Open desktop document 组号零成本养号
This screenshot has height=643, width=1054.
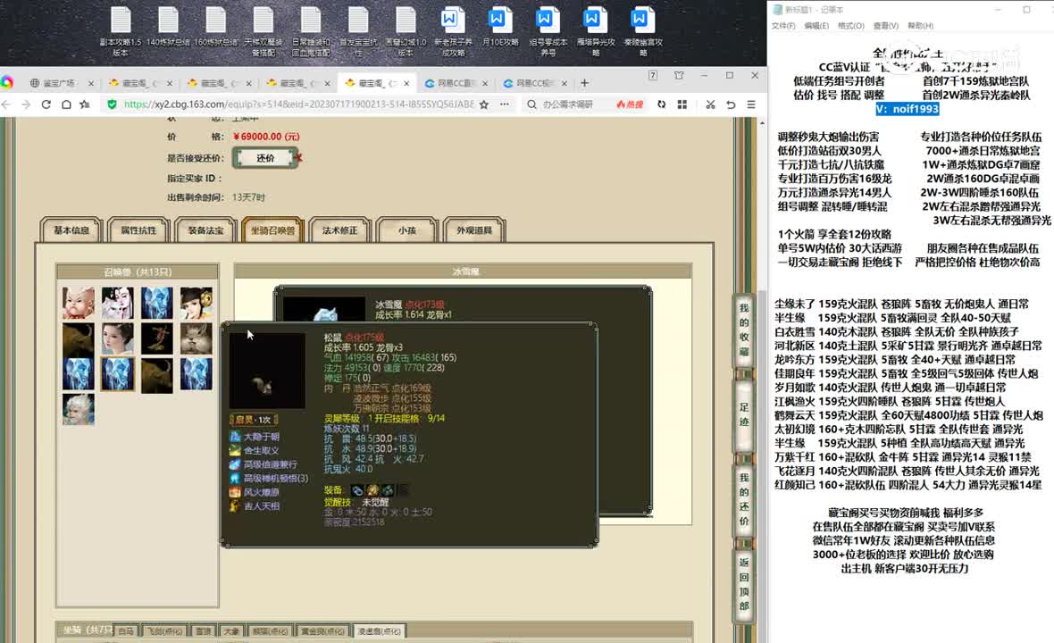click(x=548, y=30)
